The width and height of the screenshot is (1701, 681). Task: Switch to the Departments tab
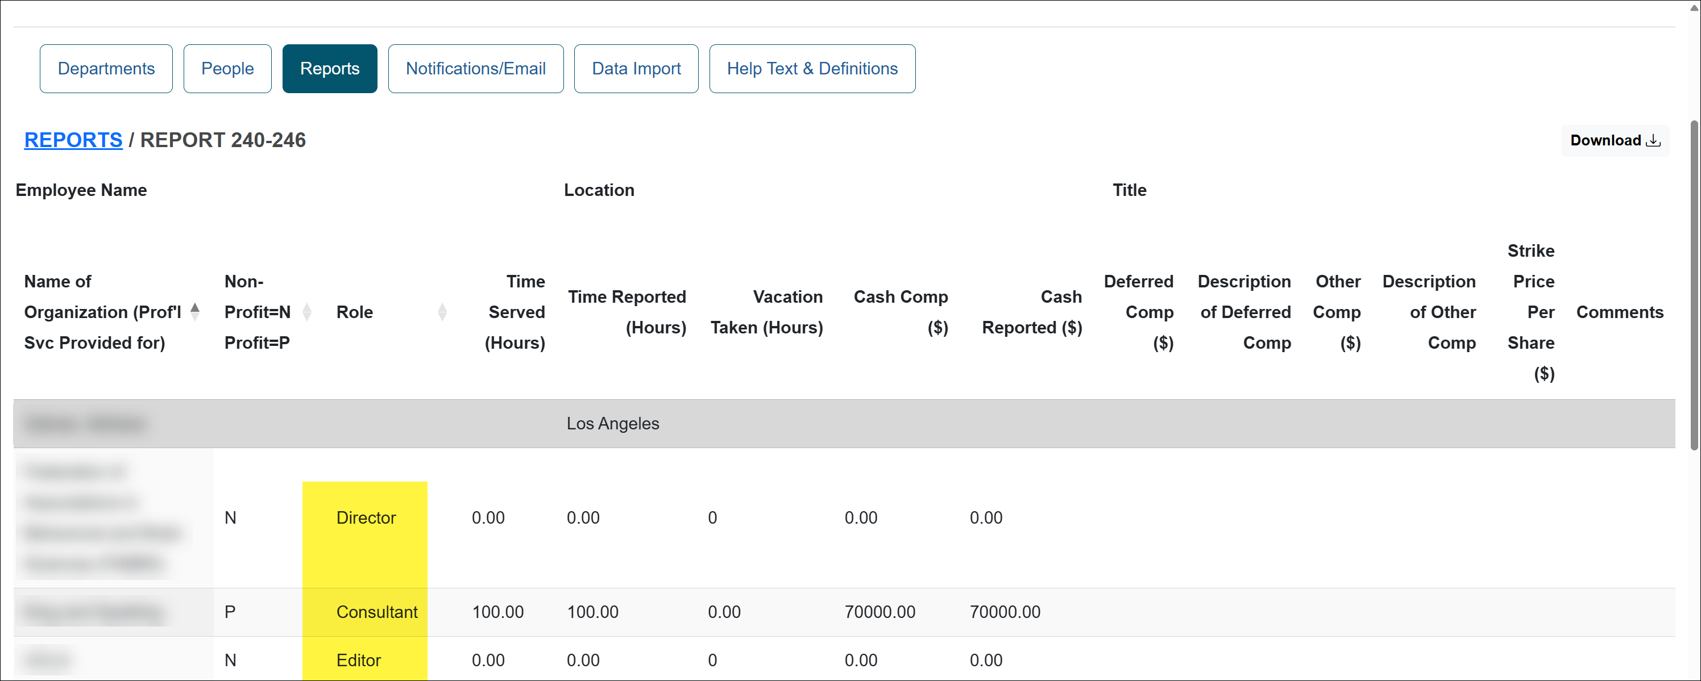click(106, 68)
